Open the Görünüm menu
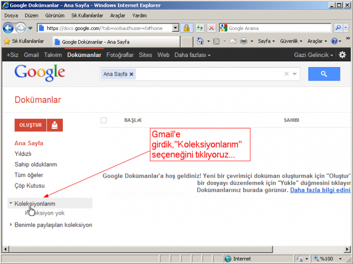 click(x=55, y=15)
